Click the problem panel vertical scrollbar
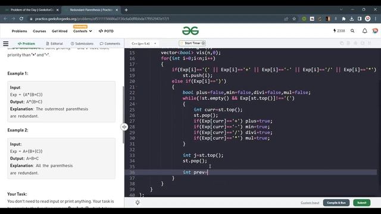Screen dimensions: 381x214 (123, 114)
